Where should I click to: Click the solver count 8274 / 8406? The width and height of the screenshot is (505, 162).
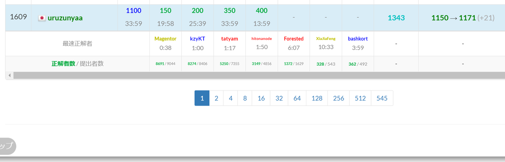pyautogui.click(x=197, y=64)
